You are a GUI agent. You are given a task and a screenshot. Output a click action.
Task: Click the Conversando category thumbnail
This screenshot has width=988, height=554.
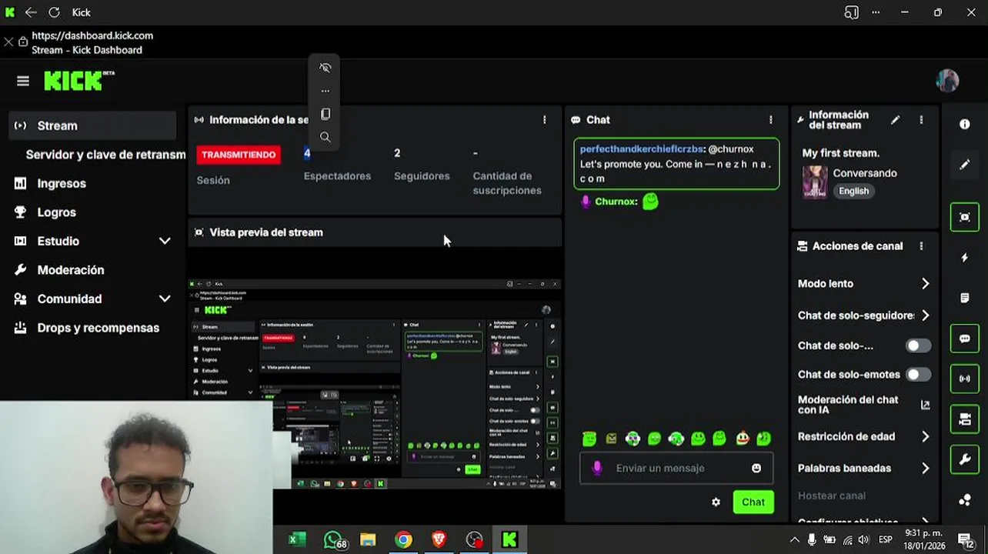coord(815,182)
